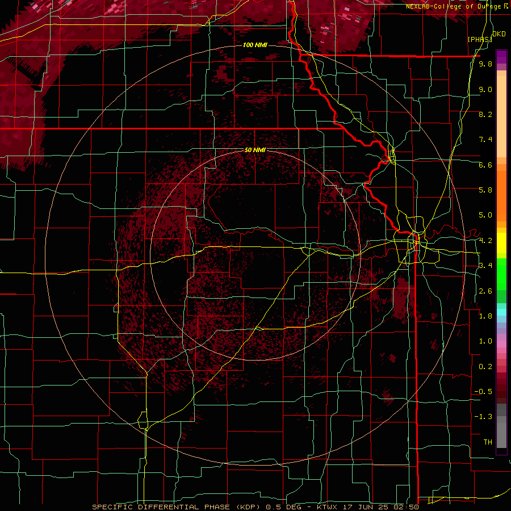Click the NEXLAB-College of DuPage label
The image size is (511, 511).
(455, 6)
